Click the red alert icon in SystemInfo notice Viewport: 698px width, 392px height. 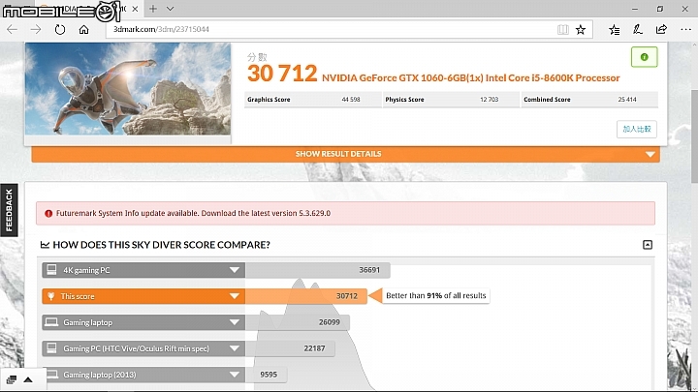coord(48,213)
